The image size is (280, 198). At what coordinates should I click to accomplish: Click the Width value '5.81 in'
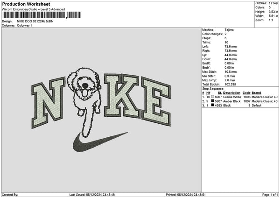pyautogui.click(x=273, y=16)
